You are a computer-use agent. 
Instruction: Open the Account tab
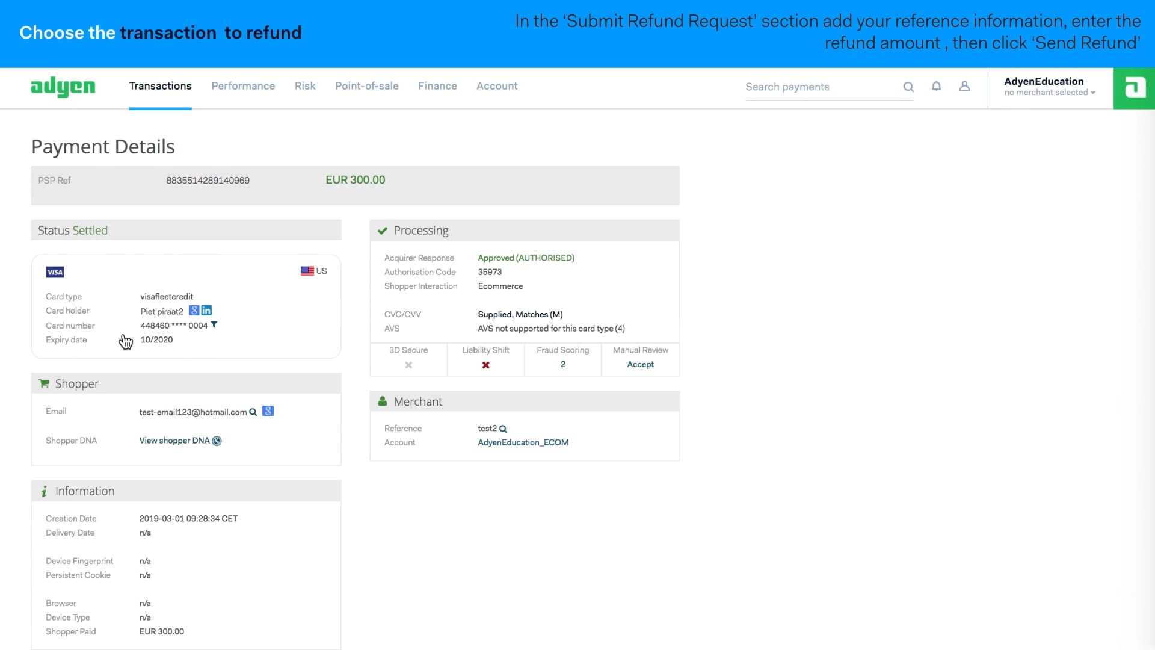point(497,86)
